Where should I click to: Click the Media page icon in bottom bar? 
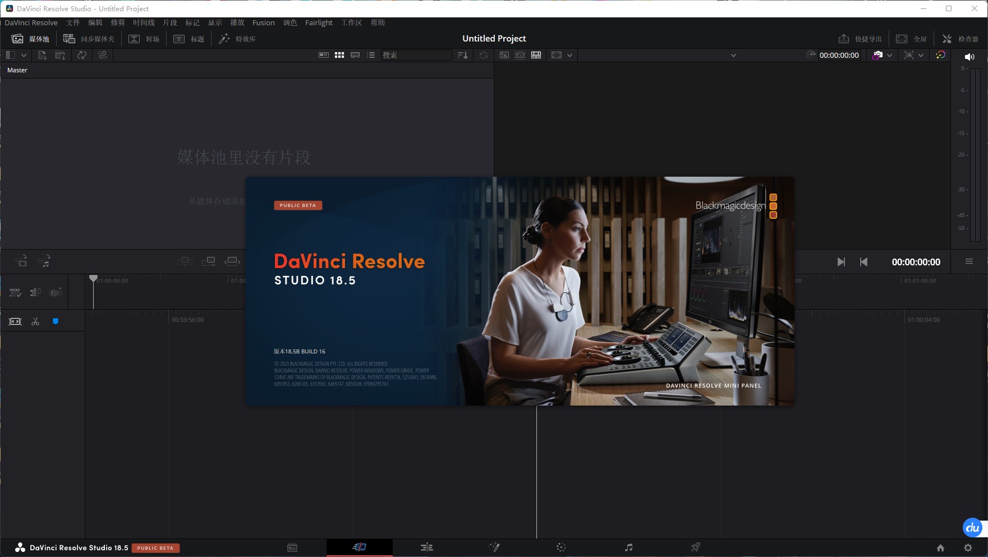coord(292,547)
